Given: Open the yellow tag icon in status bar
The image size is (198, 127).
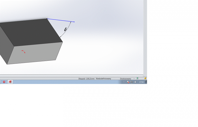Looking at the screenshot, I should point(145,78).
